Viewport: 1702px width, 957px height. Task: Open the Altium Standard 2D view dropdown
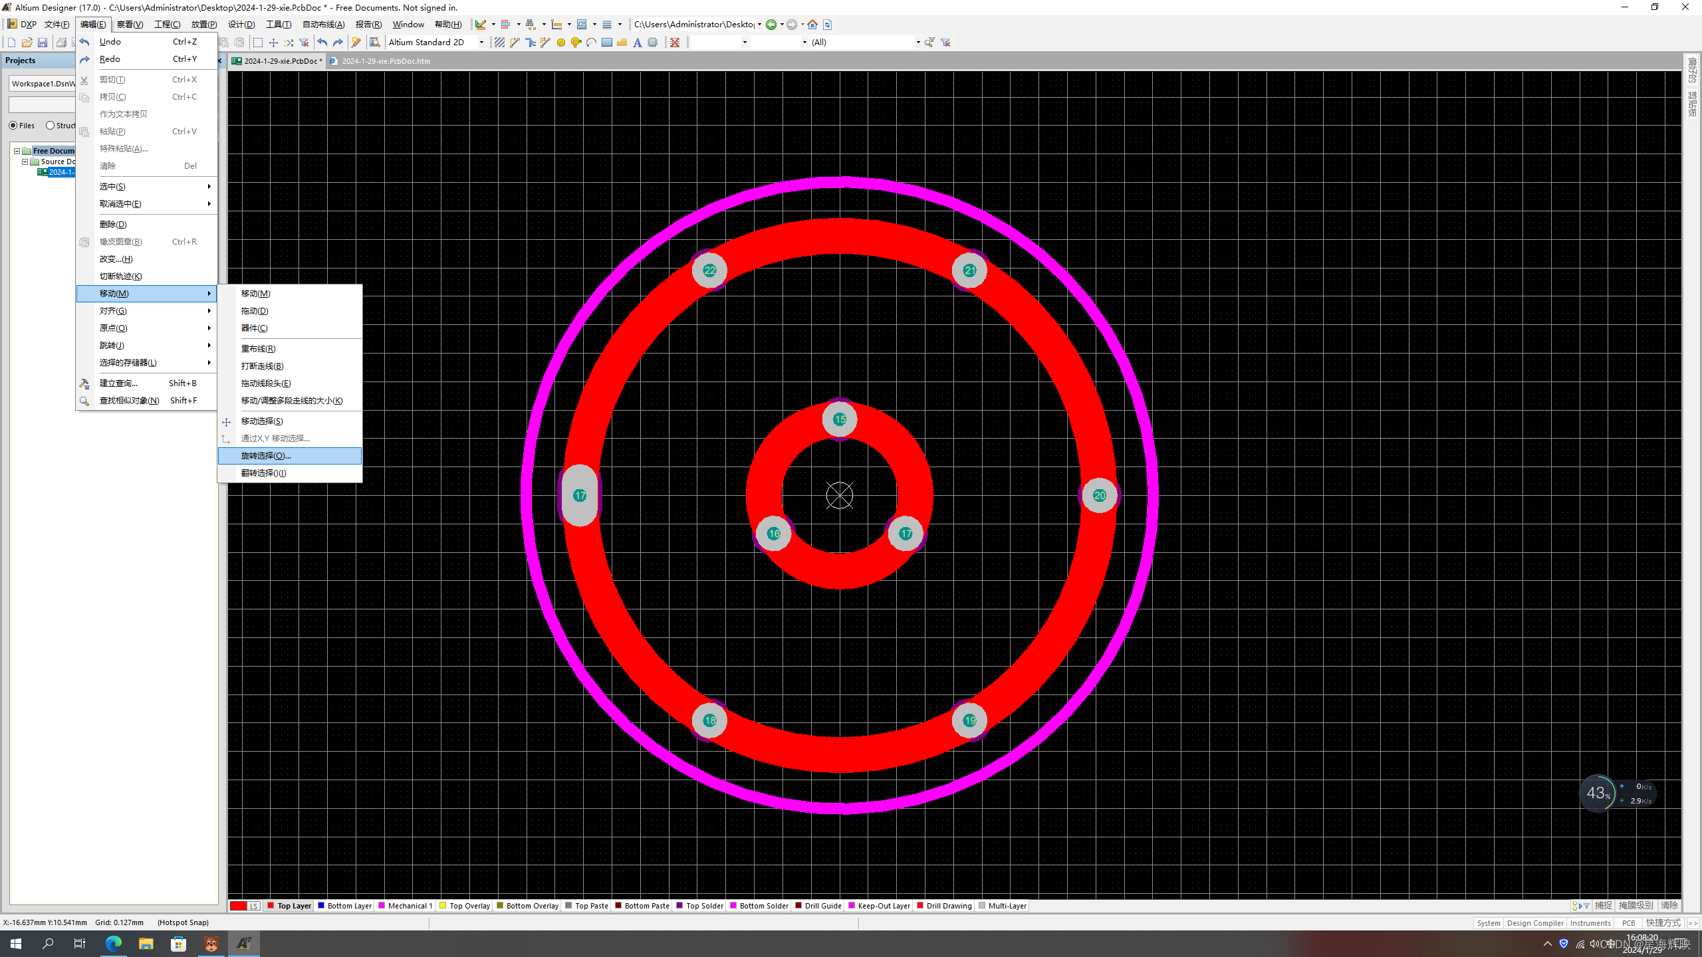[x=481, y=43]
